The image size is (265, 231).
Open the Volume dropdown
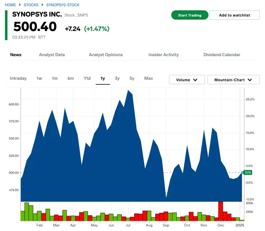[187, 80]
